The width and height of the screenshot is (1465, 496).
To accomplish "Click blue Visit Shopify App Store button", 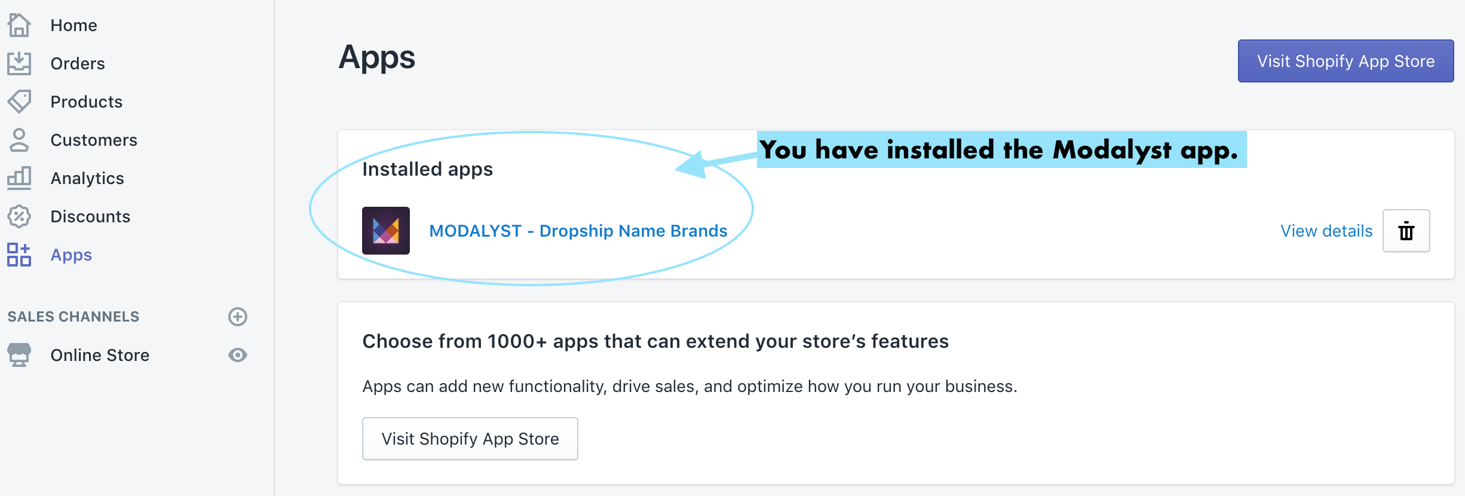I will 1346,61.
